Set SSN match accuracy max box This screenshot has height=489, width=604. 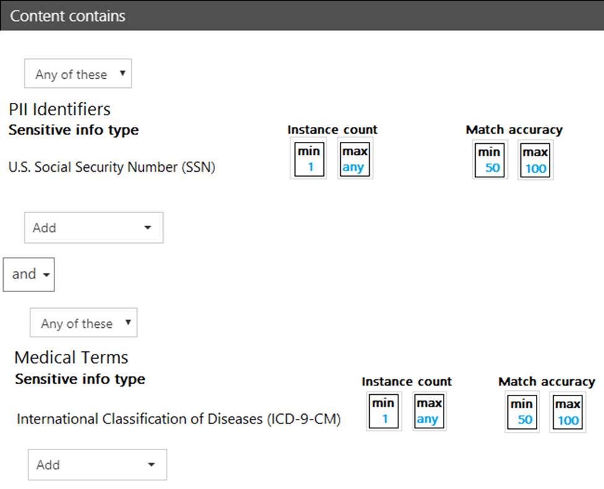pyautogui.click(x=536, y=160)
